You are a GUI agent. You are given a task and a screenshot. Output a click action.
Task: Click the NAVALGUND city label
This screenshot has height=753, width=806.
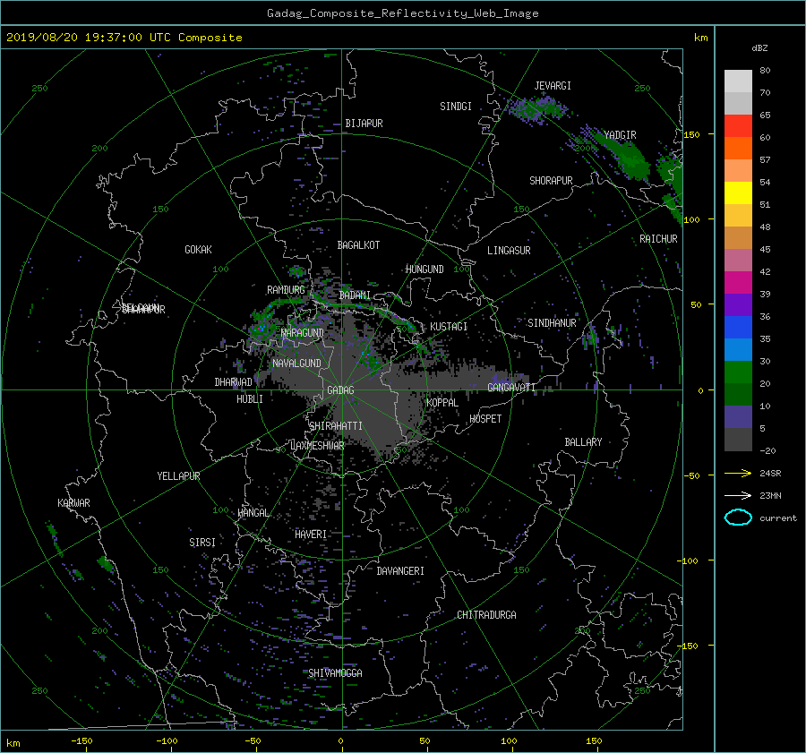coord(296,364)
